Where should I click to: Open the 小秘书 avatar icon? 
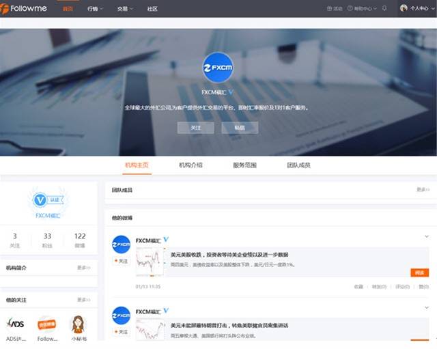[78, 324]
